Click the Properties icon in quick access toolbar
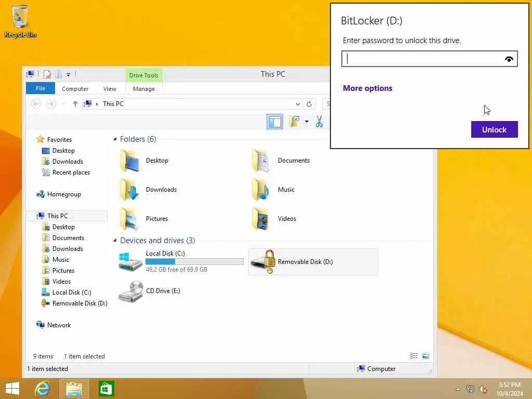 [47, 74]
